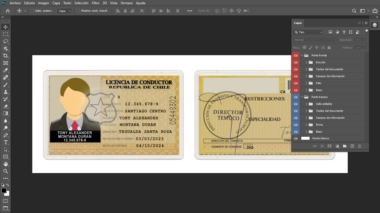Select the Horizontal Type tool

pos(6,142)
